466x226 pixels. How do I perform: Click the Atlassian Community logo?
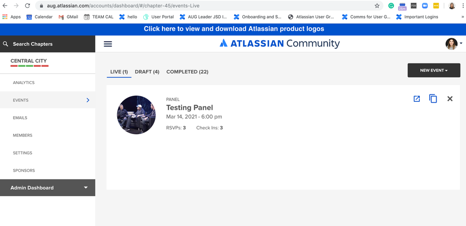tap(280, 43)
